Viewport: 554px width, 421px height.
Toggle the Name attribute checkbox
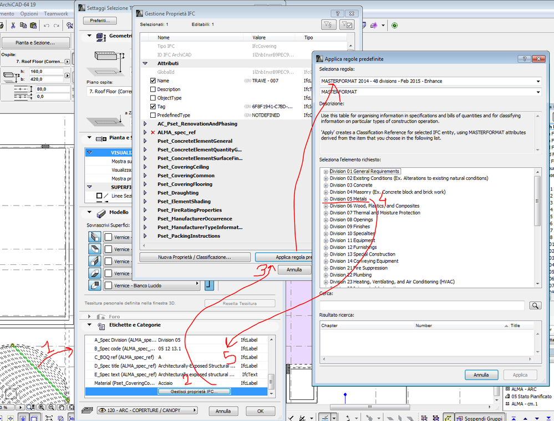tap(153, 81)
